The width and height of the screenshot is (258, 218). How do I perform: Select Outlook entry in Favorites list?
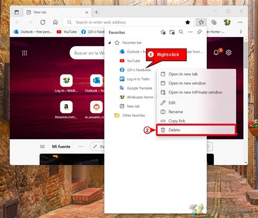coord(132,52)
